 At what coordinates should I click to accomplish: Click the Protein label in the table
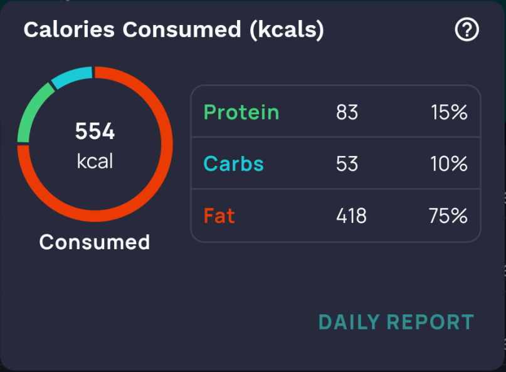241,113
